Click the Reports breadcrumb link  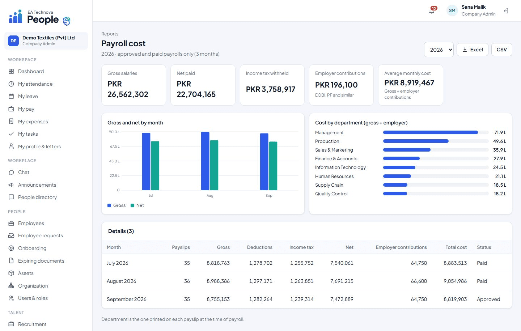coord(110,34)
